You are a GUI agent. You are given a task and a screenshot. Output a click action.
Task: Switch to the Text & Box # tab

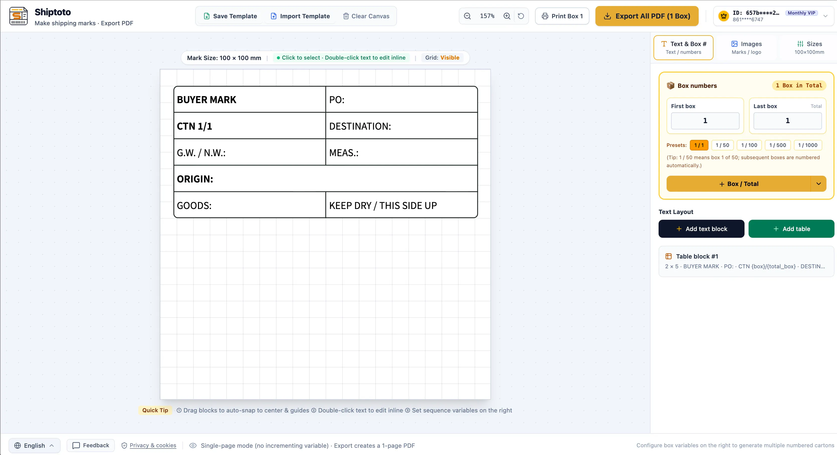click(x=683, y=48)
